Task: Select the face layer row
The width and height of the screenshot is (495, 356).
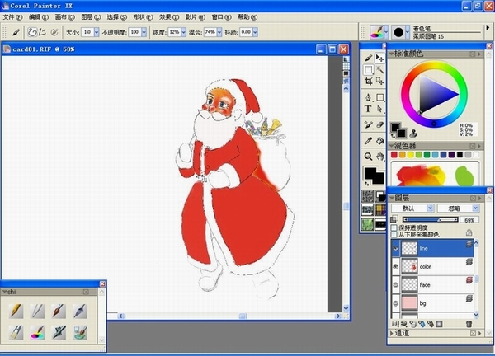Action: click(432, 285)
